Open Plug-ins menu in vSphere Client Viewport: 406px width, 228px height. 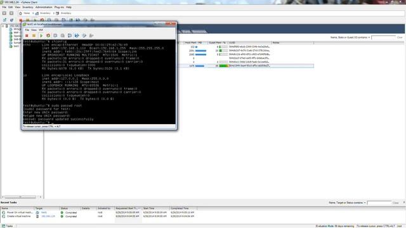pos(59,7)
